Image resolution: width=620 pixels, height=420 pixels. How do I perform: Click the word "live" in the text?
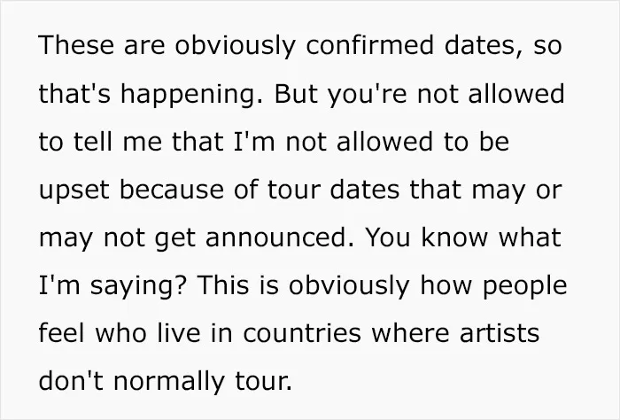tap(179, 333)
